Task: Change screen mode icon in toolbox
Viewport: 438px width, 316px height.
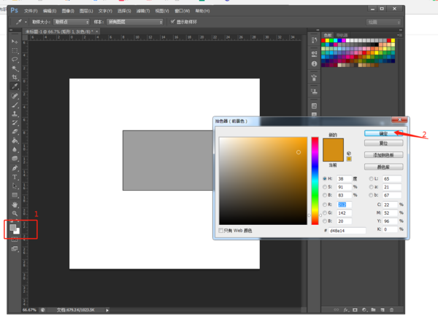Action: tap(15, 248)
